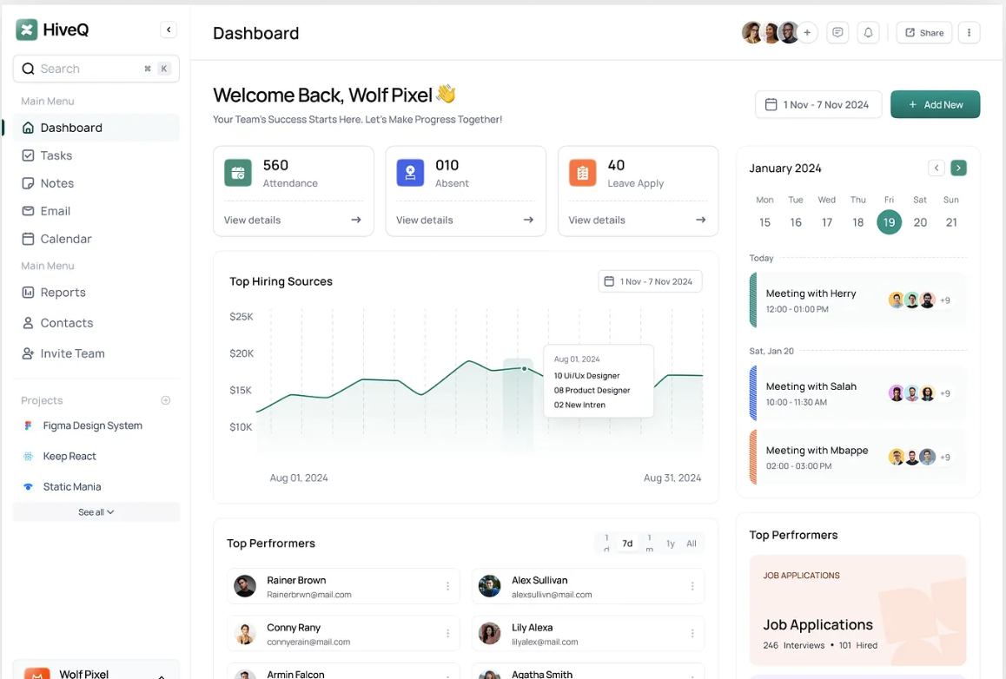
Task: Open options menu for Rainer Brown
Action: [448, 586]
